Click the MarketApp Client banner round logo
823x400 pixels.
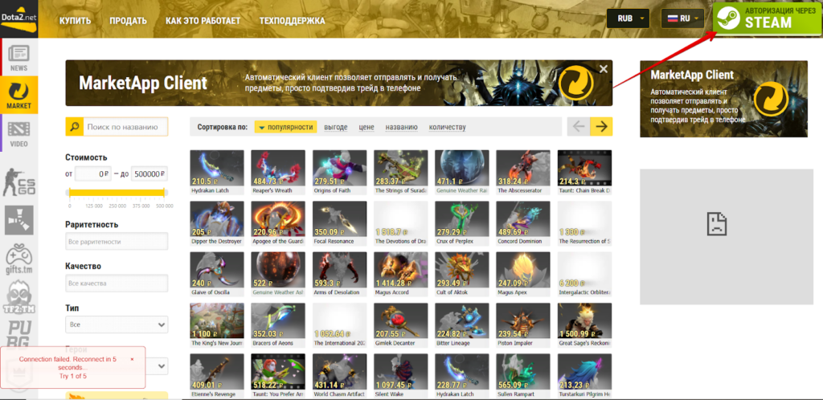[575, 84]
